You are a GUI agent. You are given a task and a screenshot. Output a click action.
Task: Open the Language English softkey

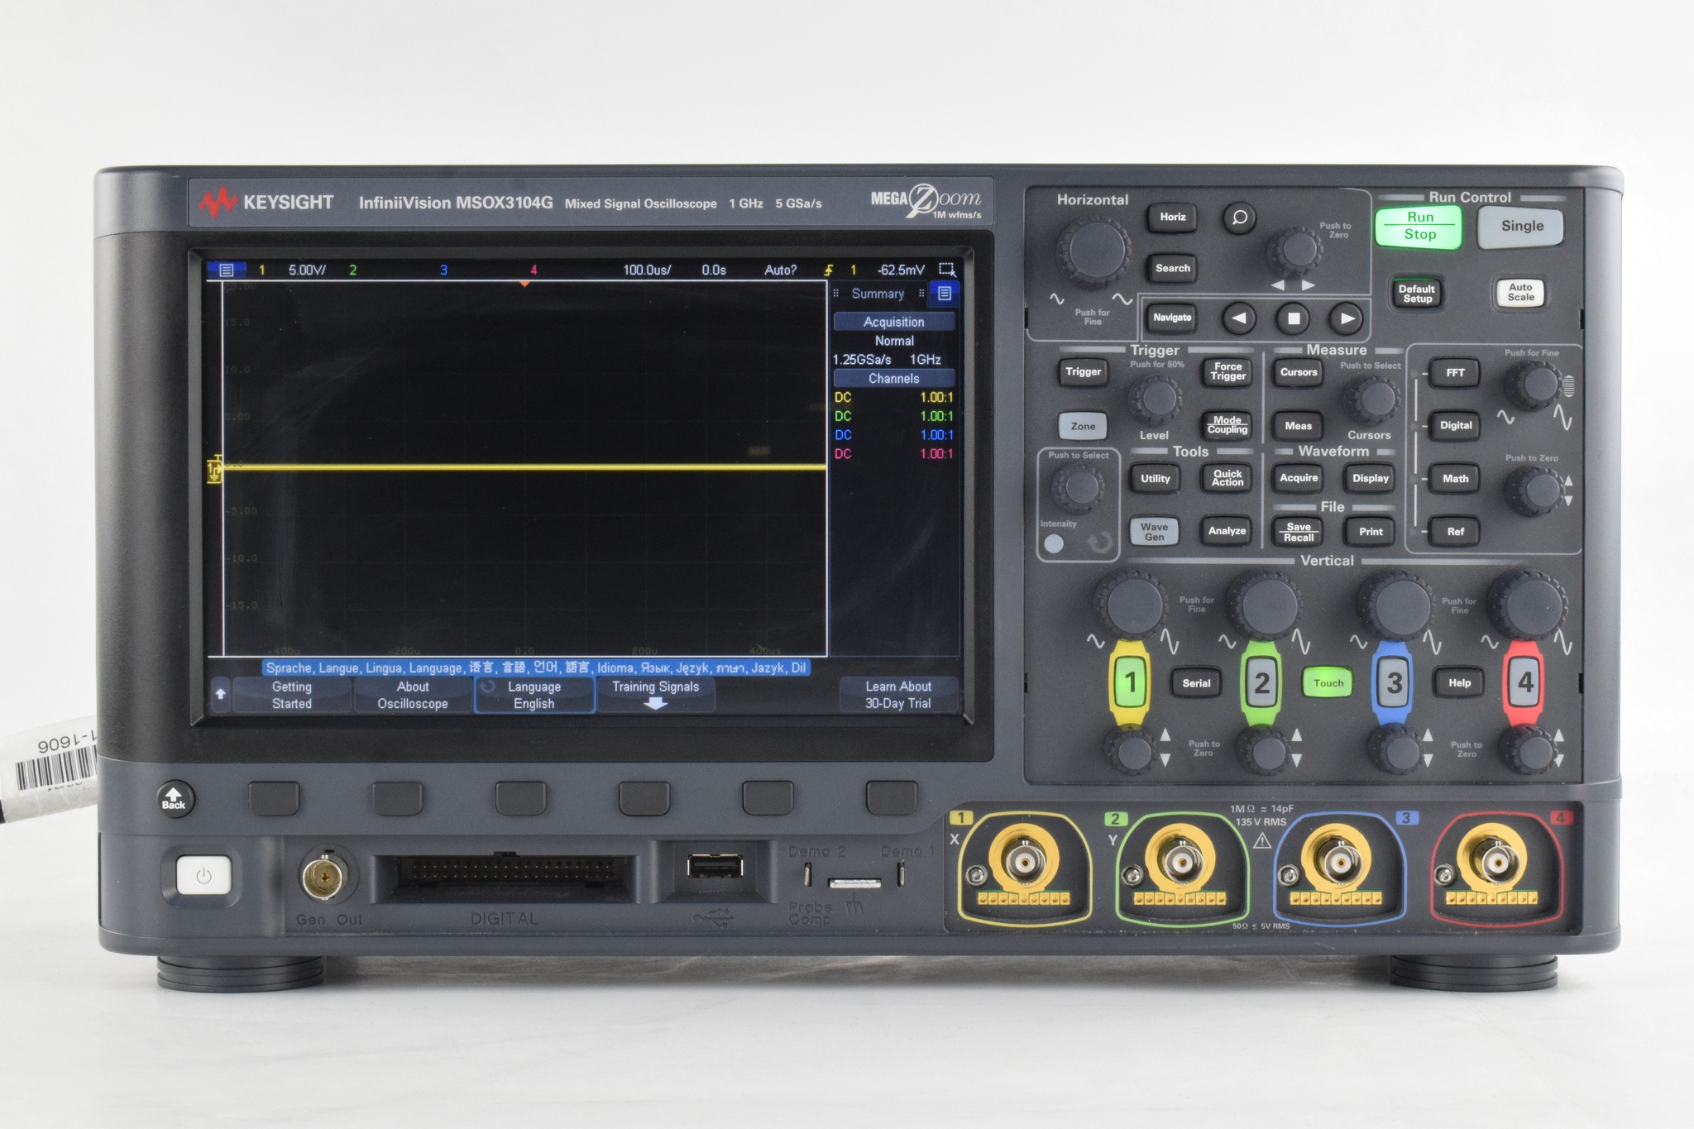(534, 695)
